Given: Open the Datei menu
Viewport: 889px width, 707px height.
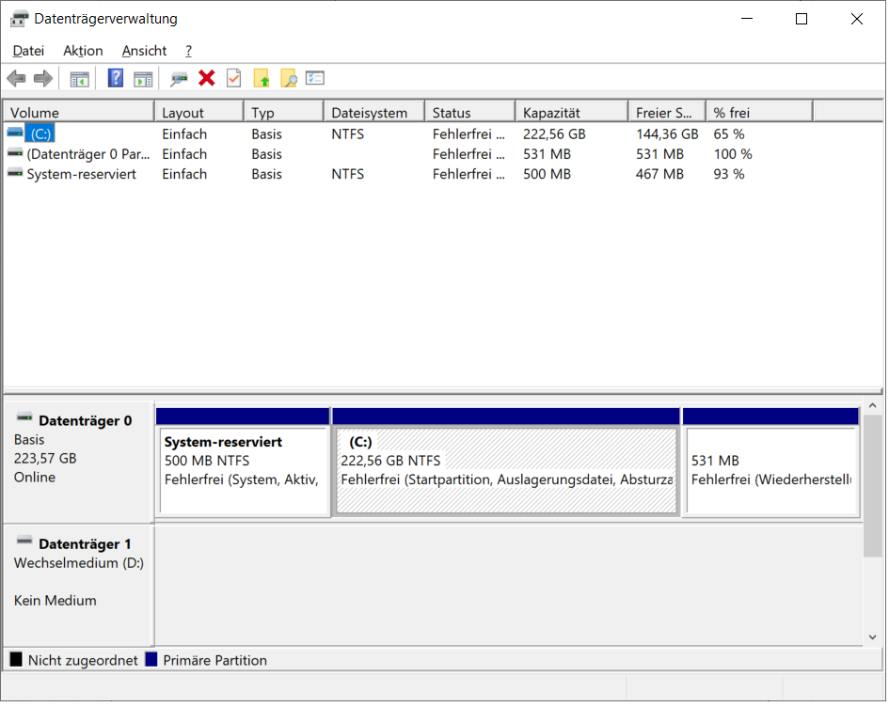Looking at the screenshot, I should pos(28,51).
